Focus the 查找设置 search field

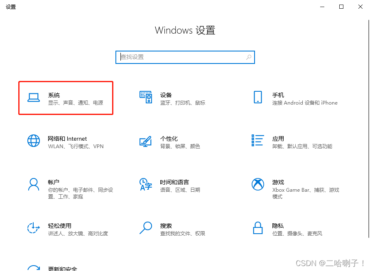(185, 57)
